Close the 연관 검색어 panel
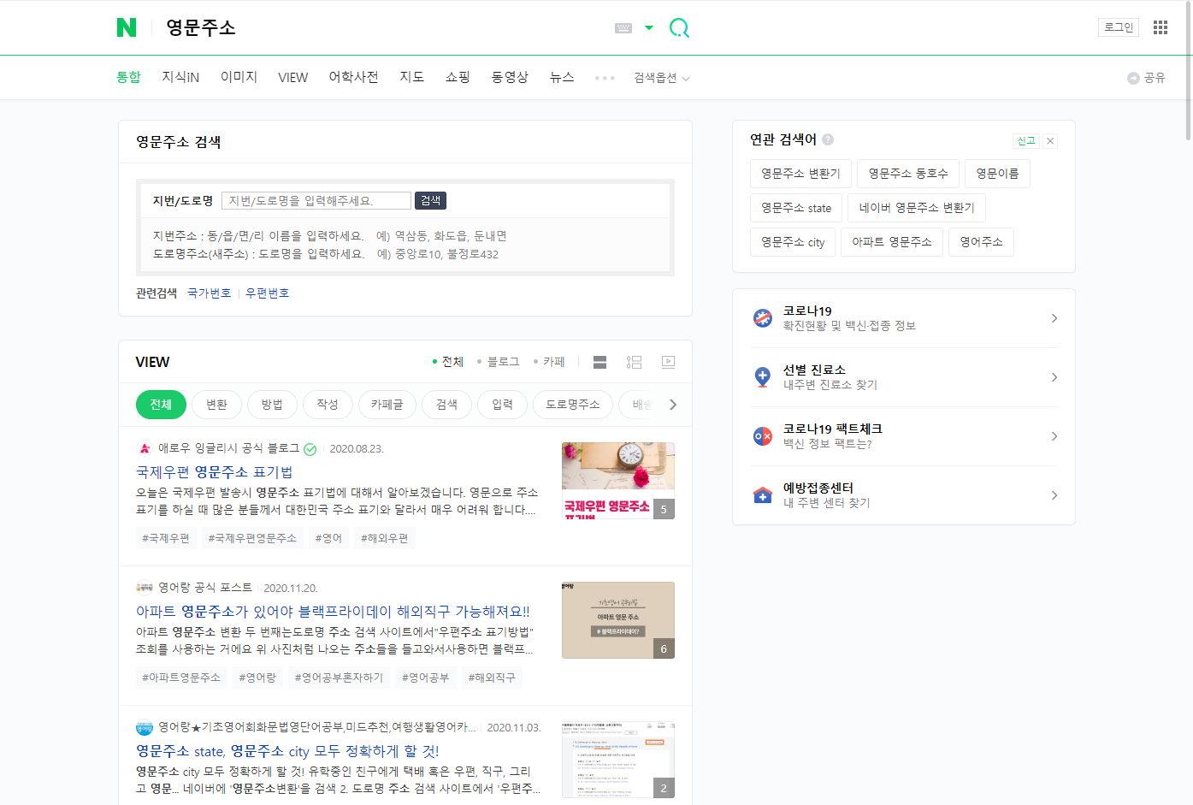 point(1050,141)
